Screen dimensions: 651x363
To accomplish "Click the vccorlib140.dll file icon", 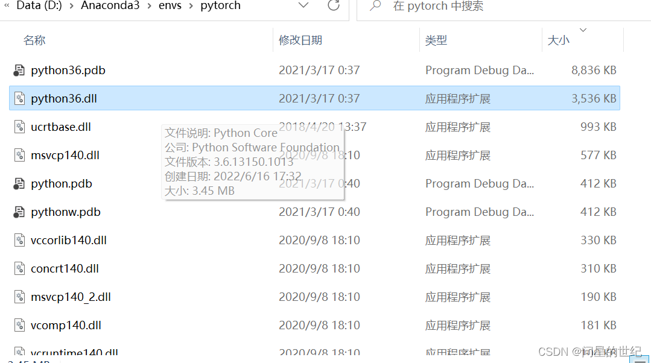I will coord(18,240).
